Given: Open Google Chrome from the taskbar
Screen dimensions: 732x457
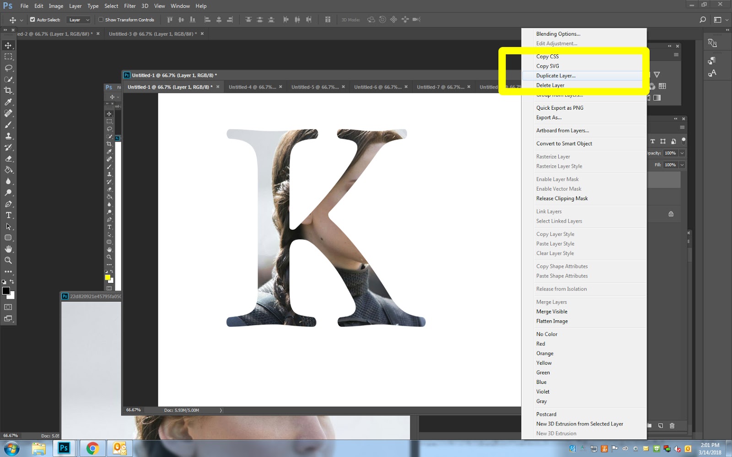Looking at the screenshot, I should (x=92, y=448).
